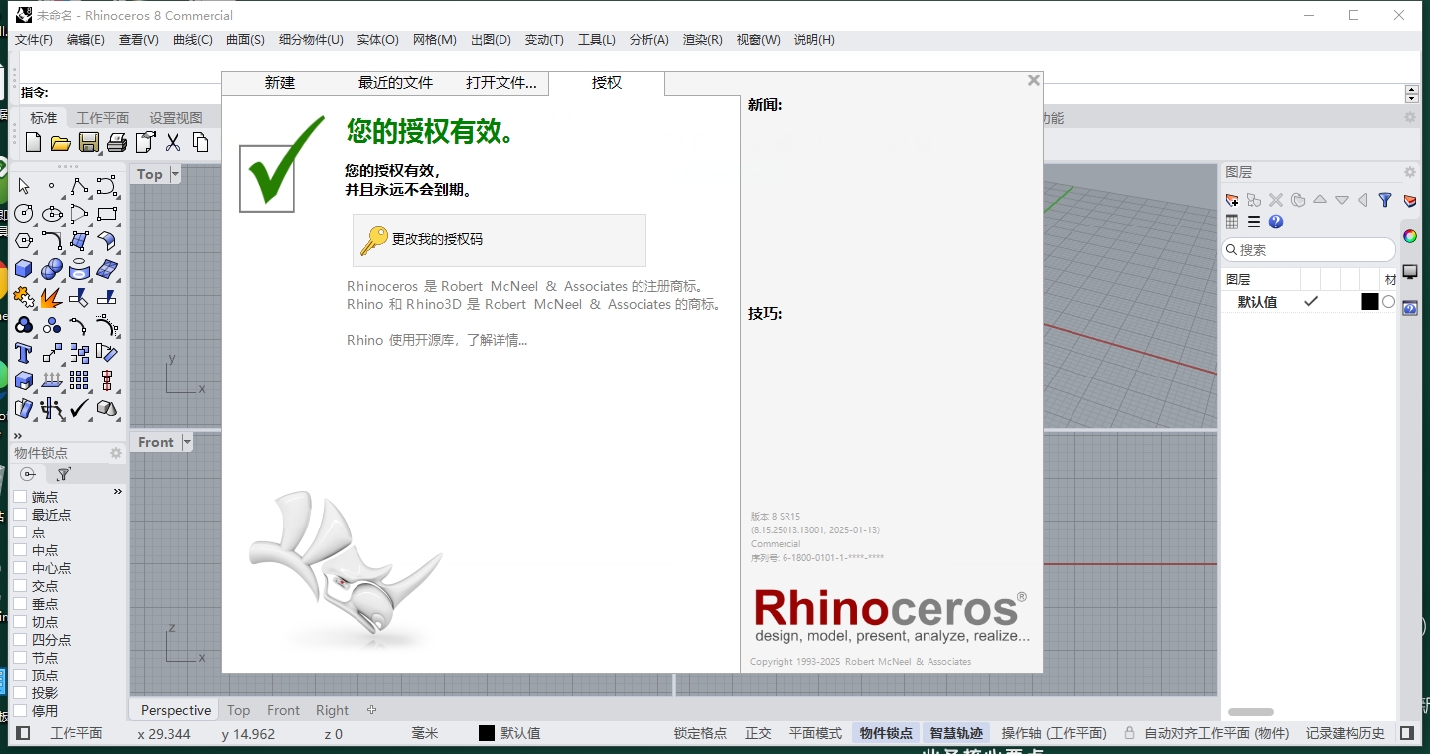The height and width of the screenshot is (754, 1430).
Task: Enable the 垂点 object snap checkbox
Action: 20,603
